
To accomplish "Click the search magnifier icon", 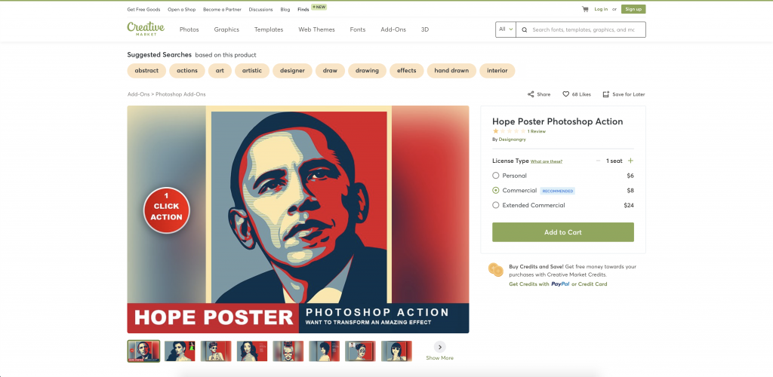I will [525, 29].
